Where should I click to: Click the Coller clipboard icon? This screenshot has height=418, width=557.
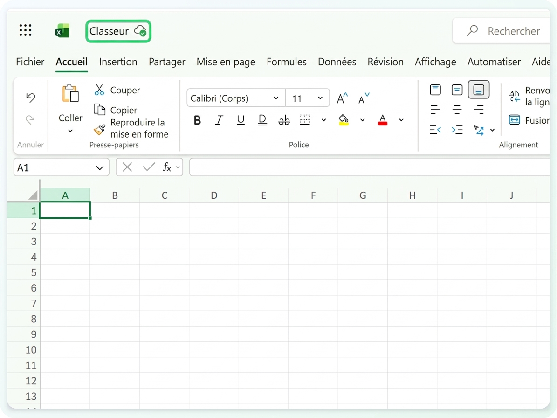pos(70,93)
